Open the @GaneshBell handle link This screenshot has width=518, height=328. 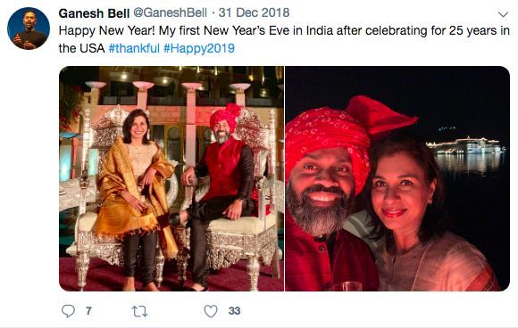[x=170, y=12]
